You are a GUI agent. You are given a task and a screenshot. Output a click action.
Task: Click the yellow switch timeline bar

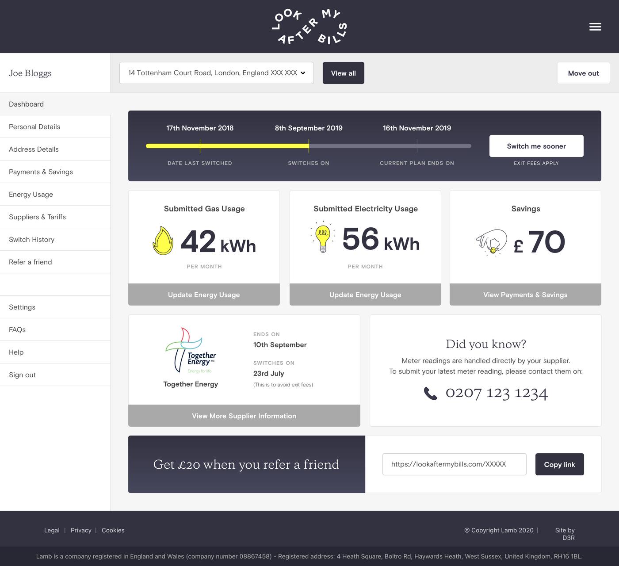(x=228, y=145)
